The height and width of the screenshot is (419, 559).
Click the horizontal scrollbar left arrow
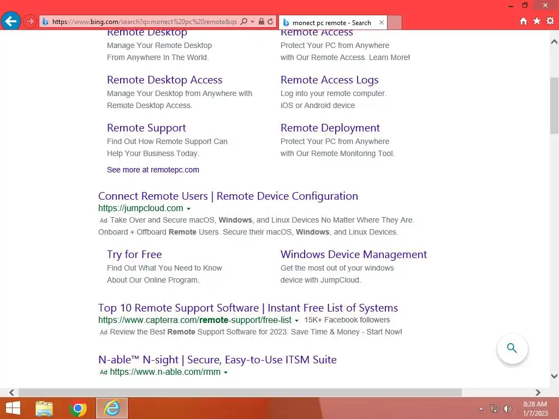coord(12,392)
